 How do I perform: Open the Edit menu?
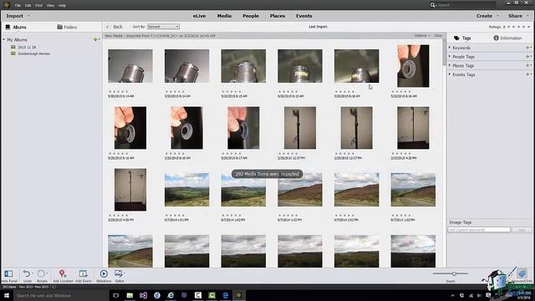[28, 6]
